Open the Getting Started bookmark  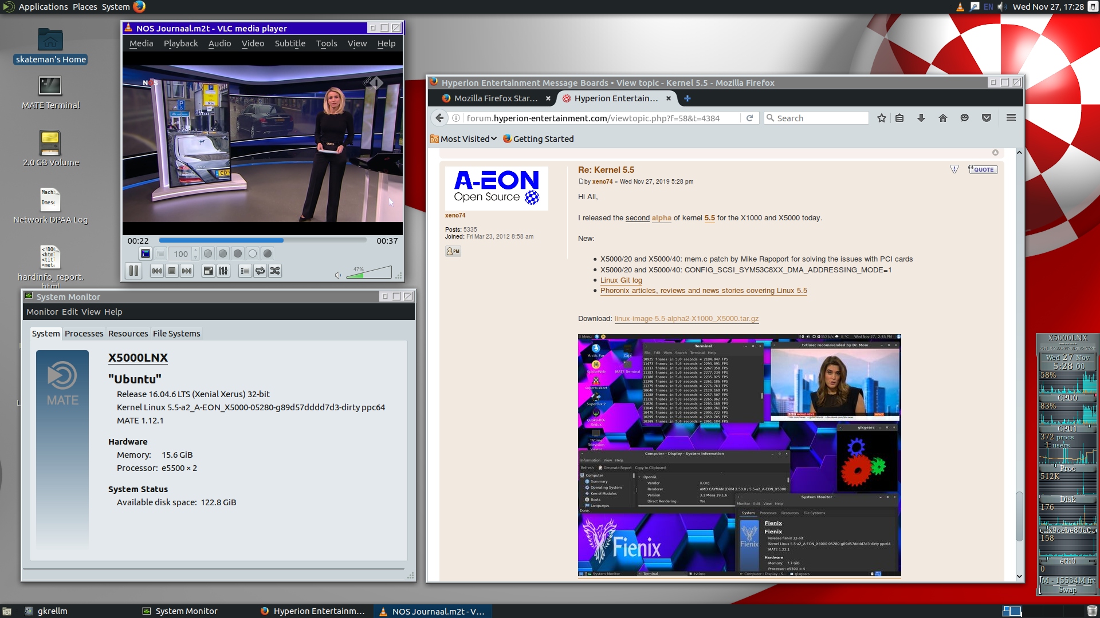click(x=539, y=139)
